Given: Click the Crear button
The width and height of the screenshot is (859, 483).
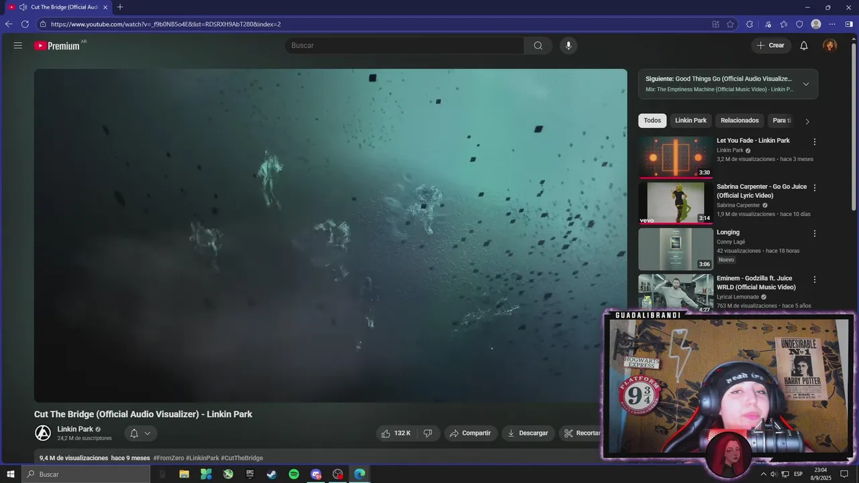Looking at the screenshot, I should tap(770, 46).
